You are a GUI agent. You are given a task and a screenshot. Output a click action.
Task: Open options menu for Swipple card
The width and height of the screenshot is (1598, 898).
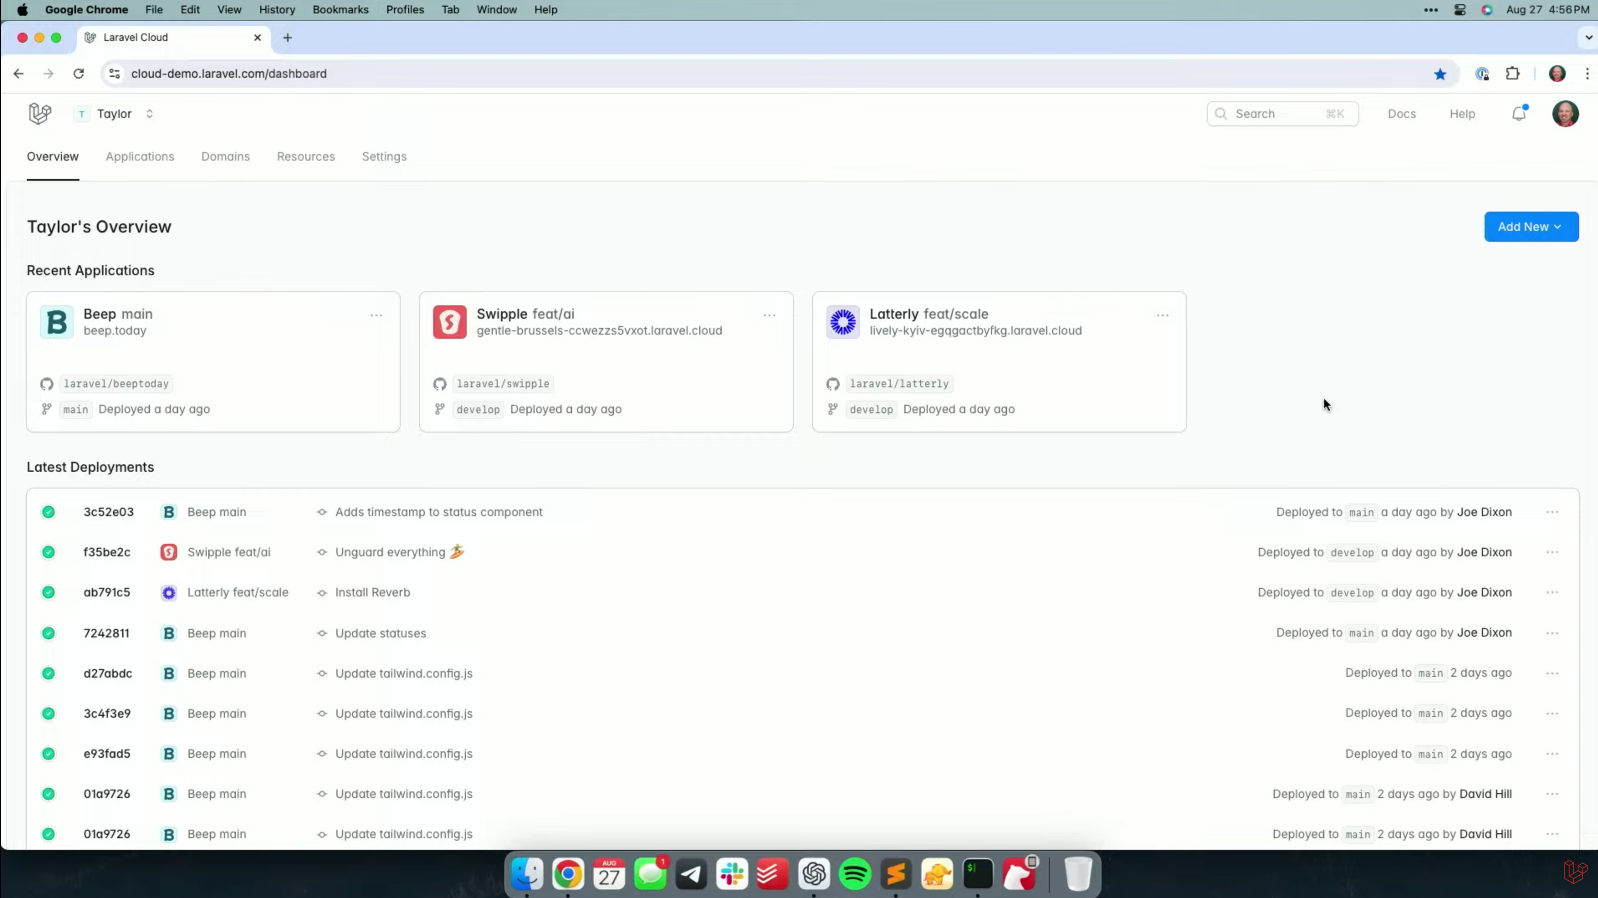click(x=769, y=315)
